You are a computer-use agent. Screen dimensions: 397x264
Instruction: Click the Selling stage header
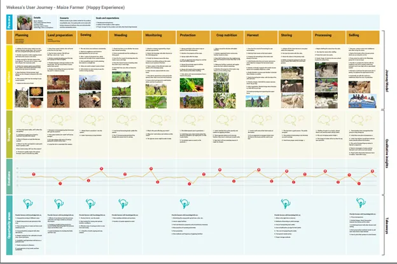pyautogui.click(x=363, y=37)
